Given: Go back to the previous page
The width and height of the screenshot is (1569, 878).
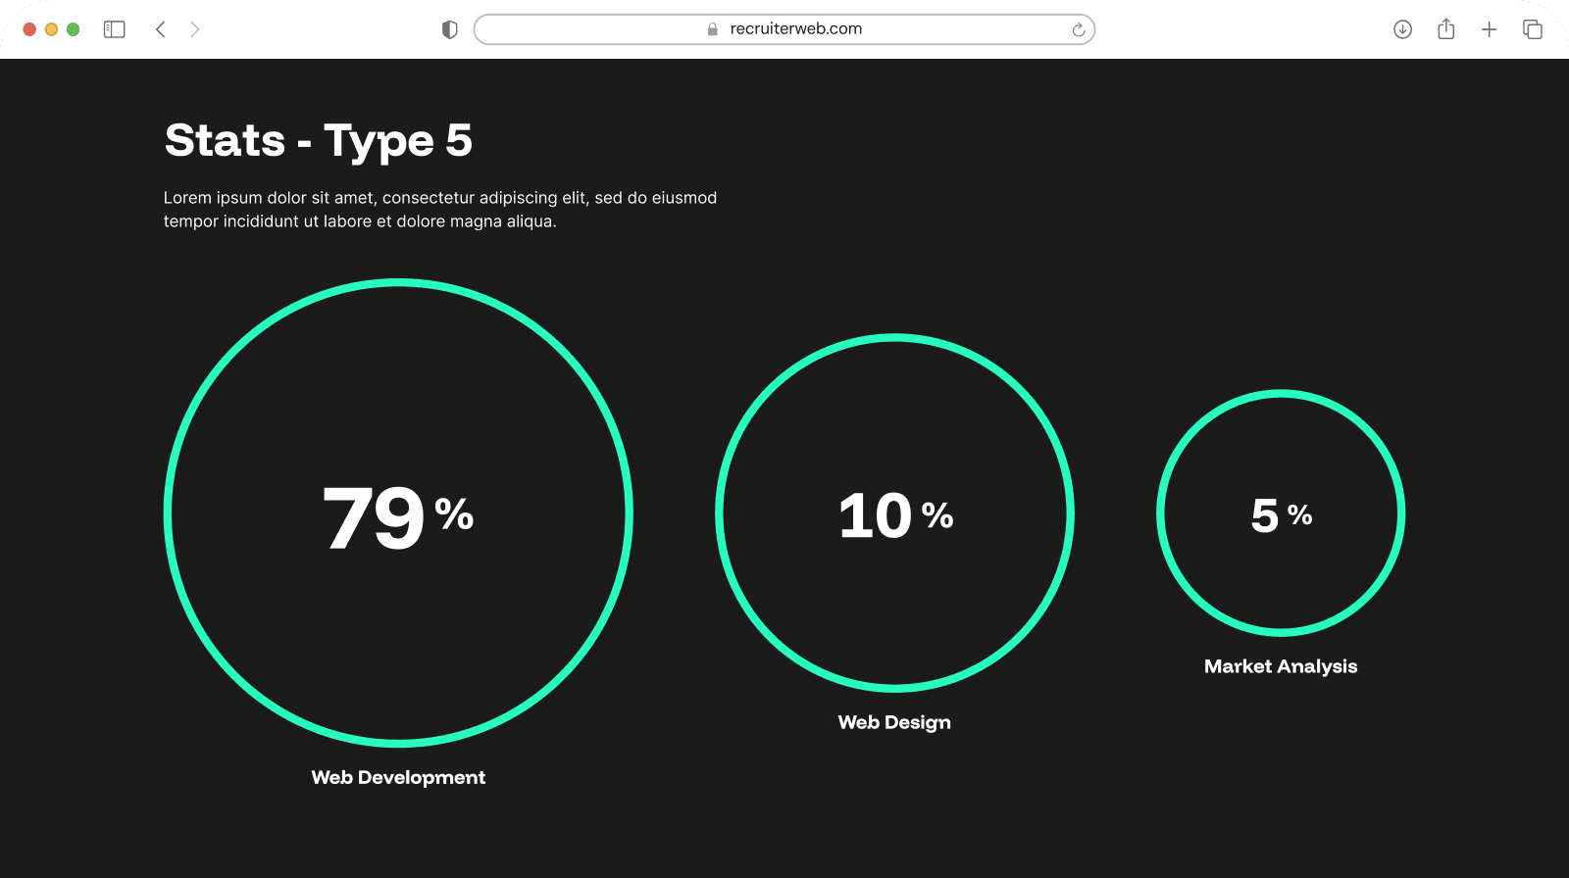Looking at the screenshot, I should (161, 29).
